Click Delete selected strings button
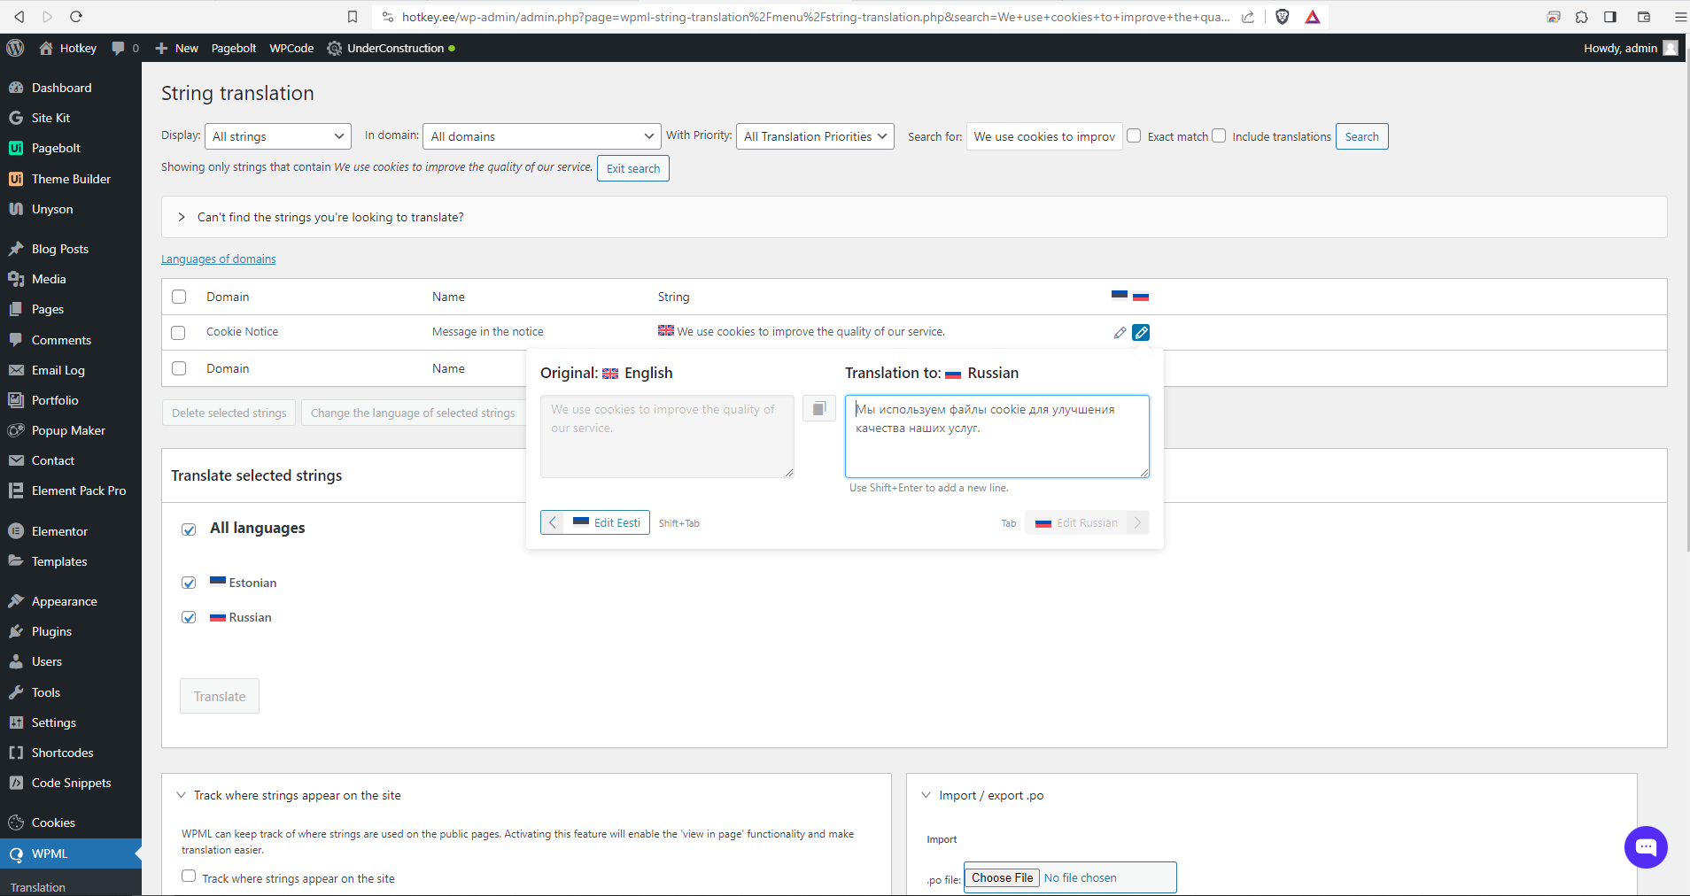 [229, 413]
